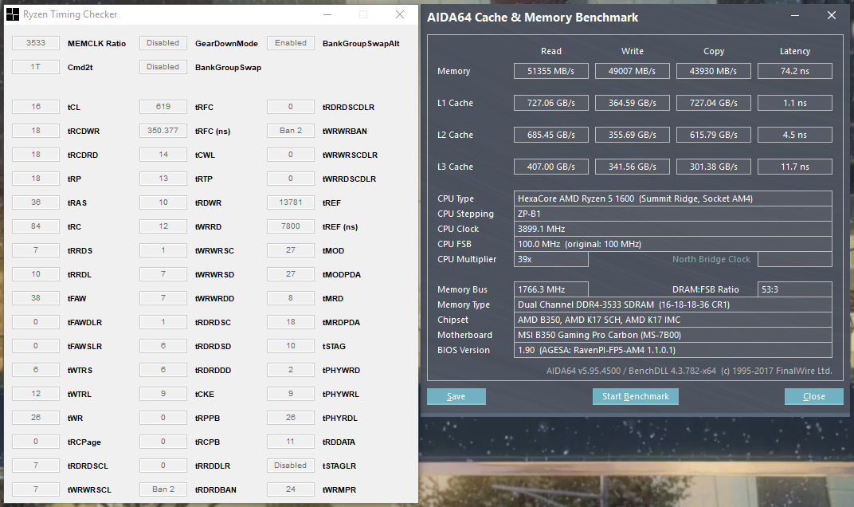Click the AIDA64 Cache & Memory Benchmark title

[x=533, y=18]
